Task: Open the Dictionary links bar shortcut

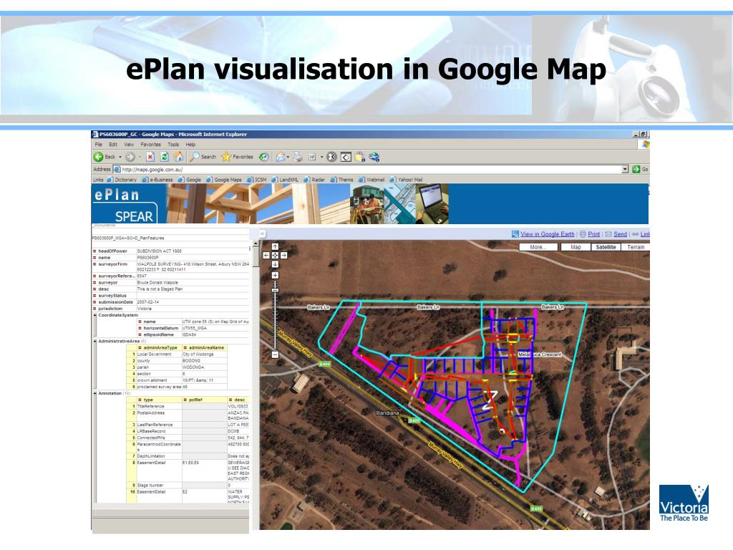Action: pos(122,180)
